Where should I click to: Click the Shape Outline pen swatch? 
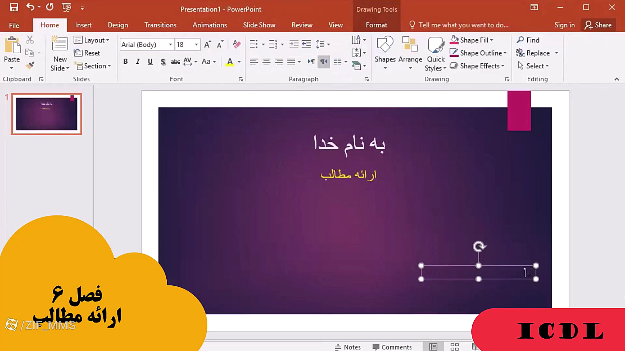454,53
